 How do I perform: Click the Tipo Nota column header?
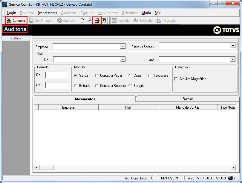click(x=227, y=107)
